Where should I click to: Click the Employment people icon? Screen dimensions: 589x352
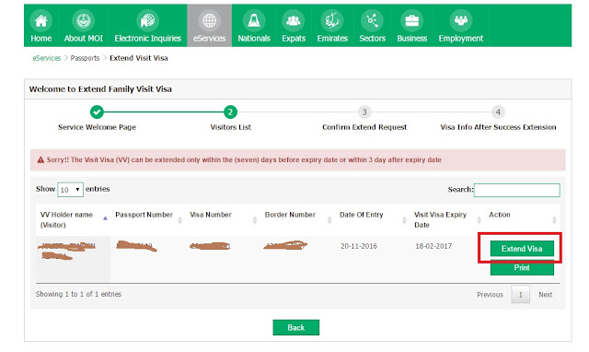click(461, 20)
